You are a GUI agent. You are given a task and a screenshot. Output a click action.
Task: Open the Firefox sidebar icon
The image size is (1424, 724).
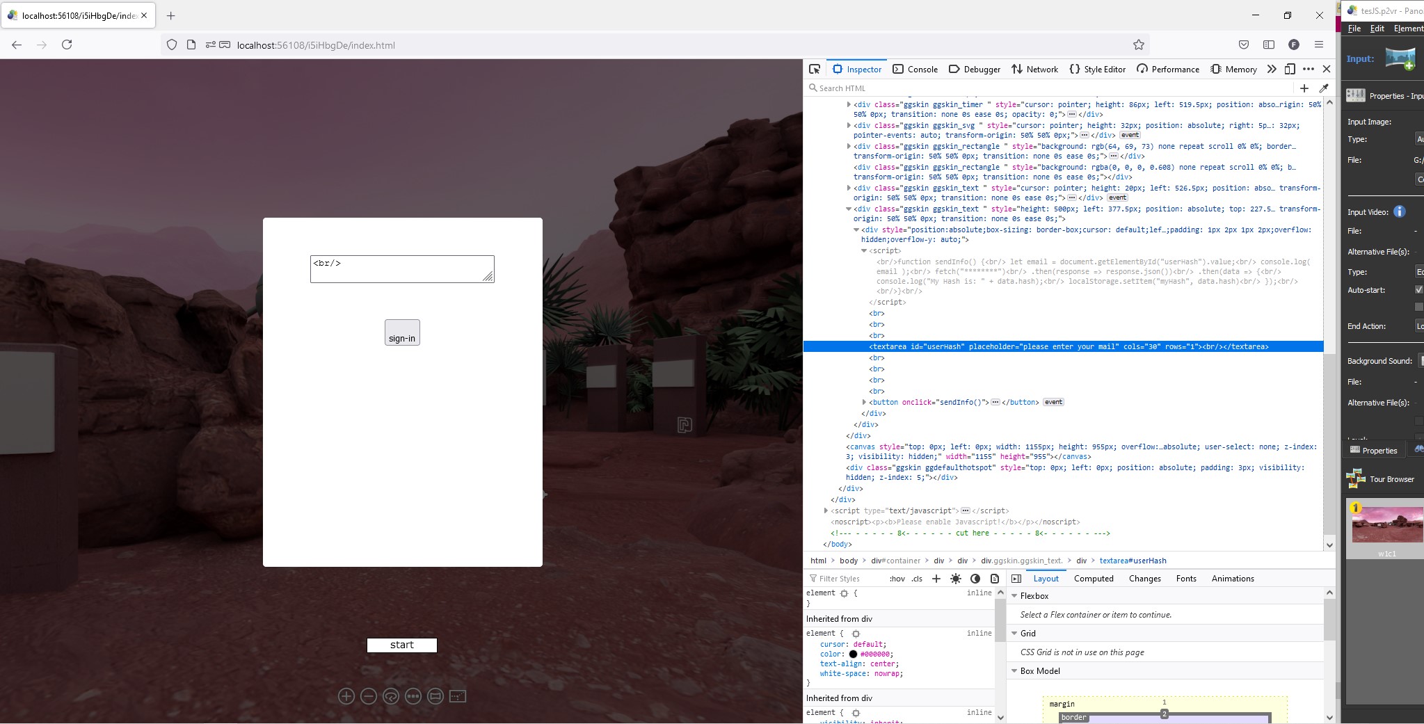(x=1269, y=45)
